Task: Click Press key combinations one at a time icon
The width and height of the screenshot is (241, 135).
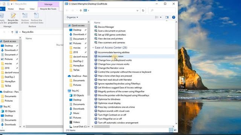Action: 96,107
